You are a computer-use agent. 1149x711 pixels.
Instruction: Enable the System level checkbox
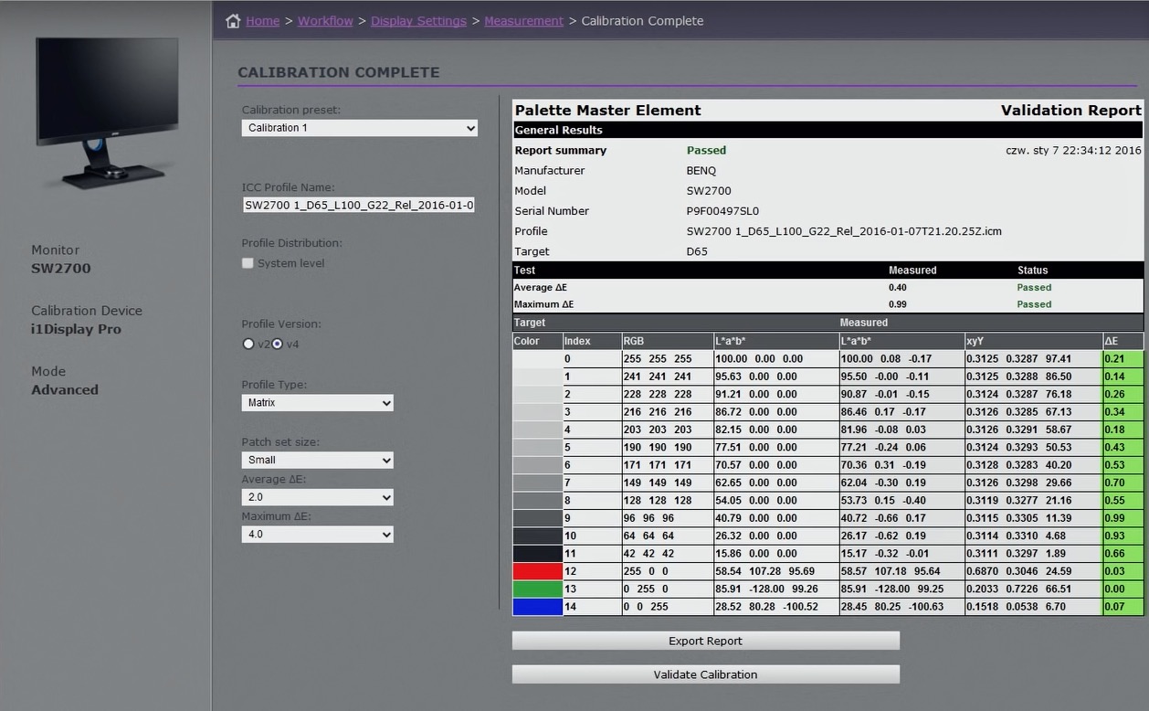click(x=248, y=263)
